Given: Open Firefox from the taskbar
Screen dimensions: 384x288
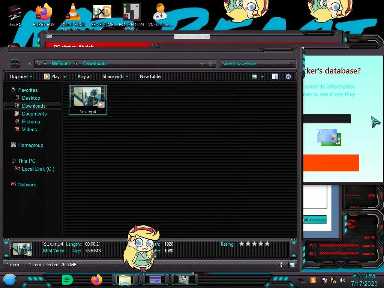Looking at the screenshot, I should (97, 280).
